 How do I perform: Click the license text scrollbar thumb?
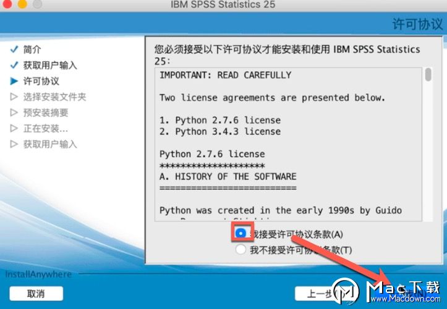428,75
